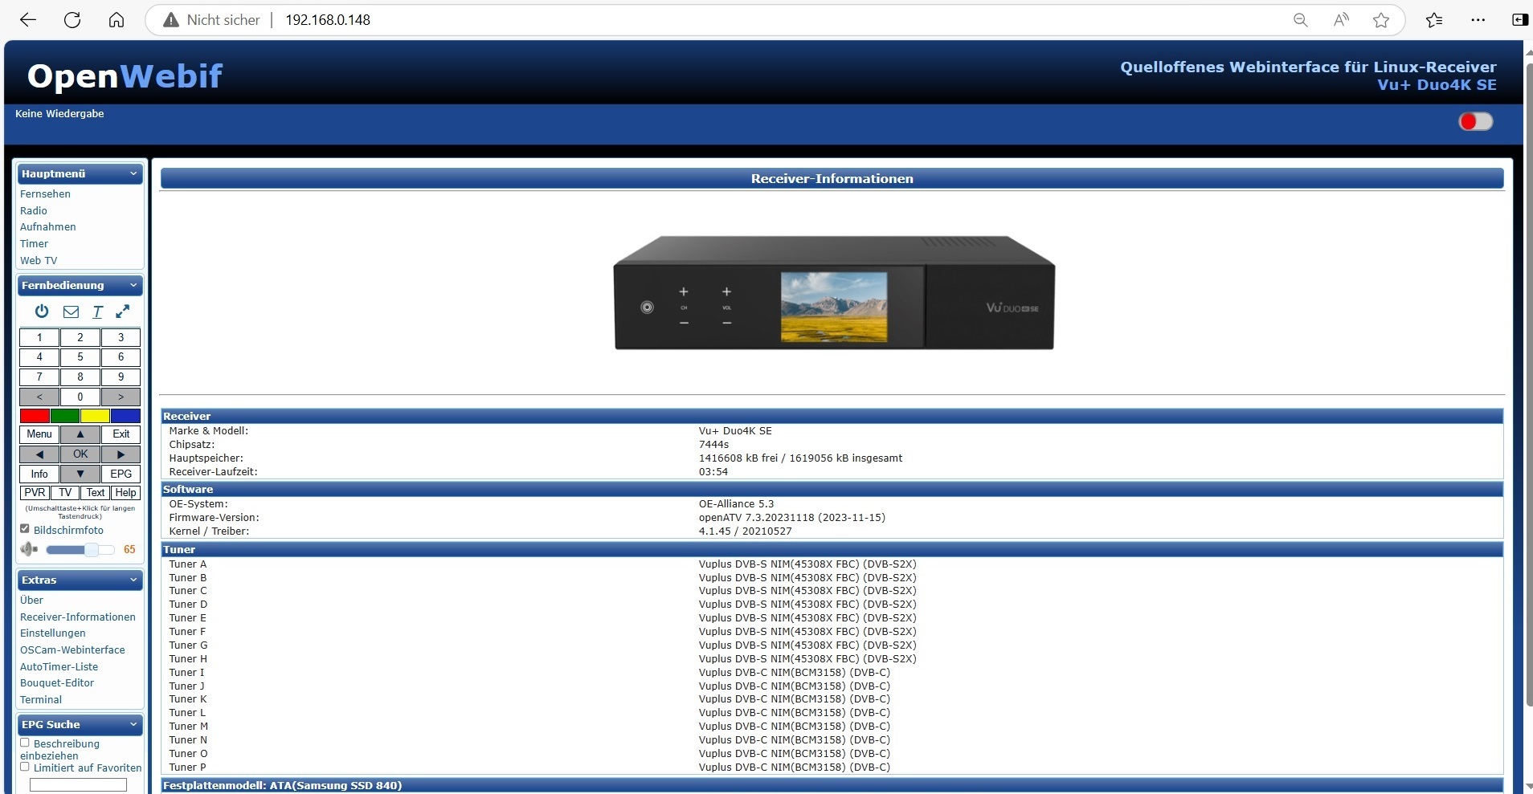Collapse the Hauptmenü panel

coord(133,173)
